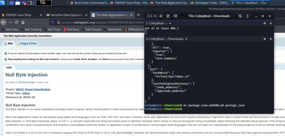This screenshot has width=285, height=136.
Task: Open the Tilix find search icon
Action: [240, 16]
